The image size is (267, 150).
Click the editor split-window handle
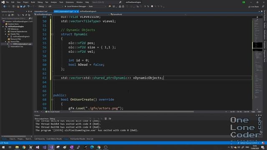[x=257, y=17]
